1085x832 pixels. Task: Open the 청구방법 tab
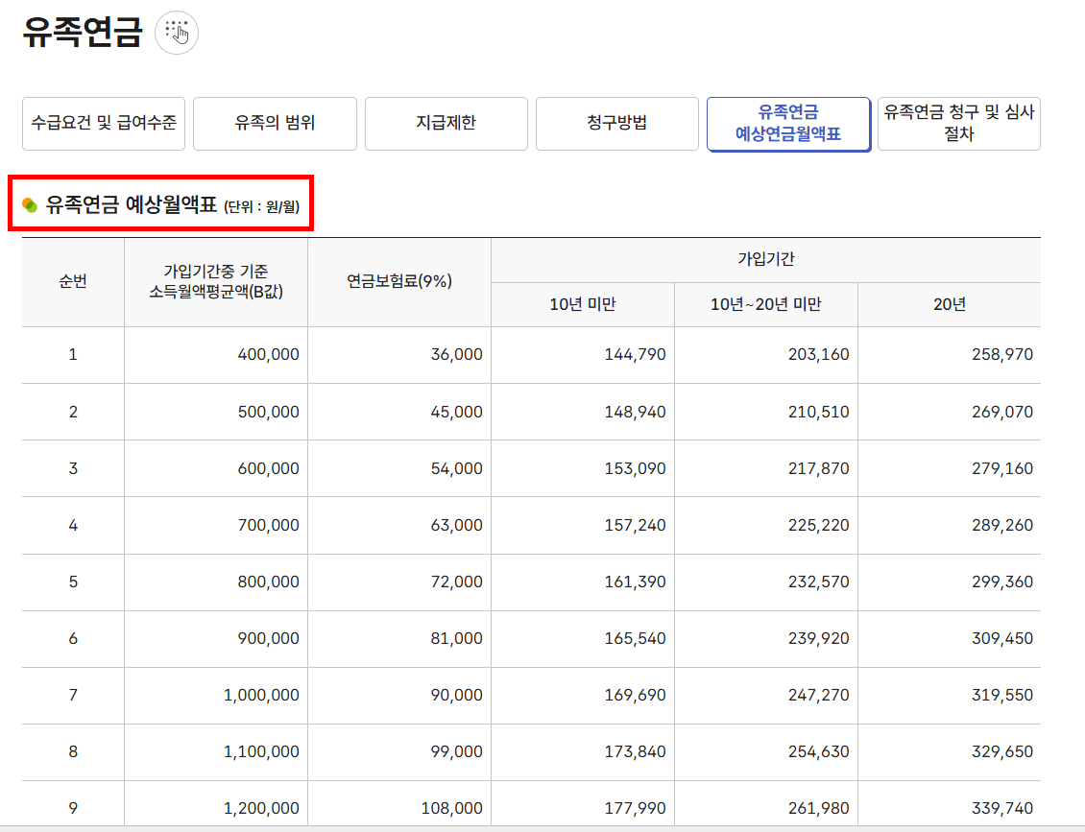tap(616, 123)
